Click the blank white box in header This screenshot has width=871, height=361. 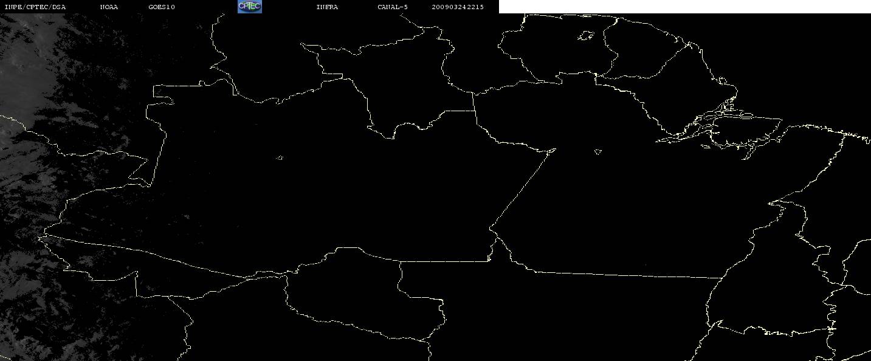684,7
